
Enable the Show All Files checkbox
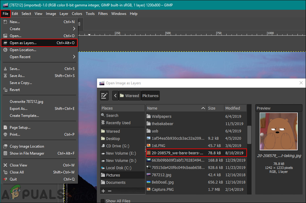[103, 201]
